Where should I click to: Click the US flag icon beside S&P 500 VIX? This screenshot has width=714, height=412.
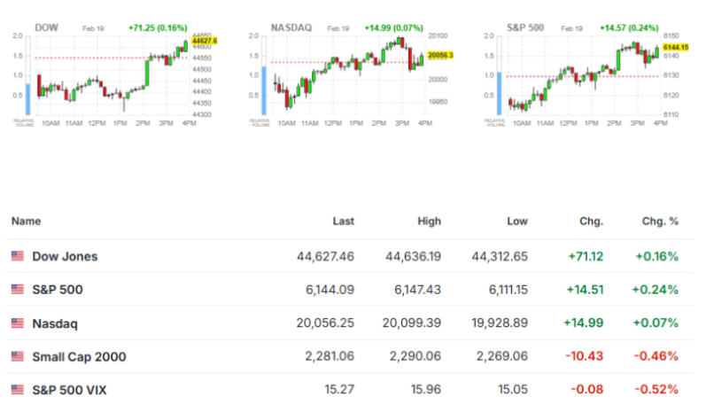[x=18, y=390]
